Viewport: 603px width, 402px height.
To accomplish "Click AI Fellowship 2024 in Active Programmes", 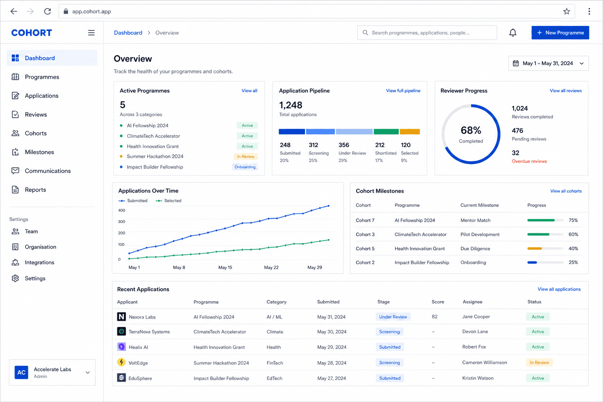I will click(x=148, y=126).
